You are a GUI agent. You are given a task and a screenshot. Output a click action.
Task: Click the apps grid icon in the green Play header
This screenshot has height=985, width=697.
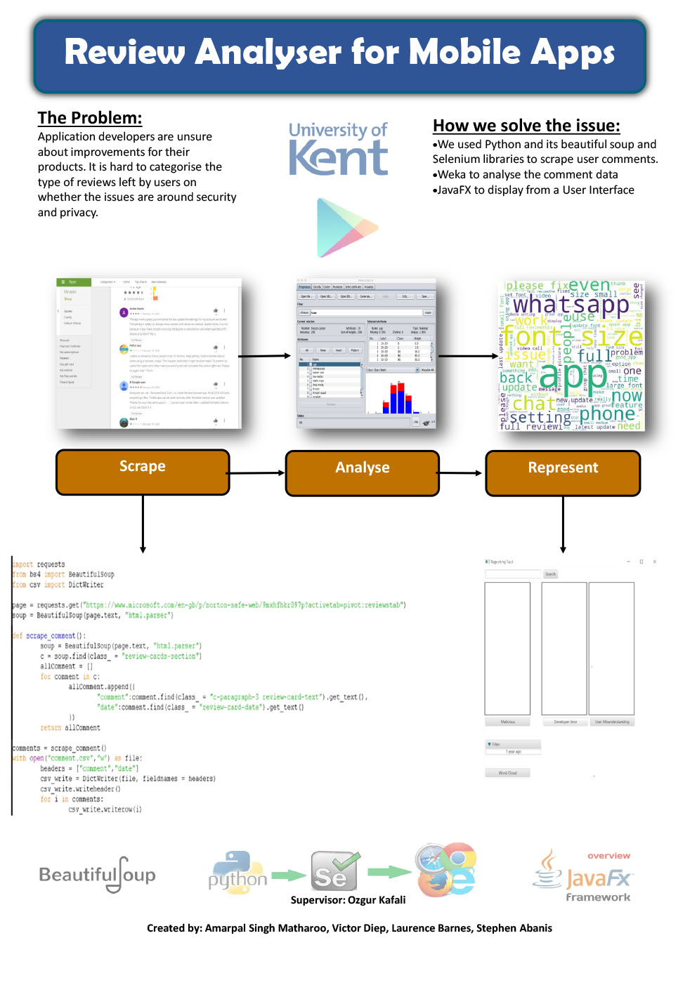click(x=63, y=282)
